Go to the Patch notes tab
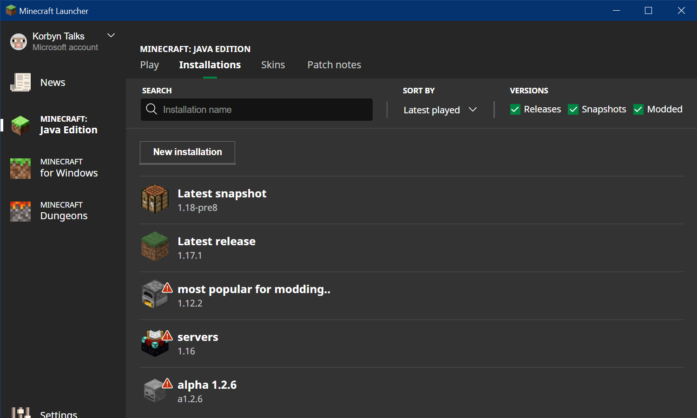Viewport: 697px width, 418px height. 334,65
